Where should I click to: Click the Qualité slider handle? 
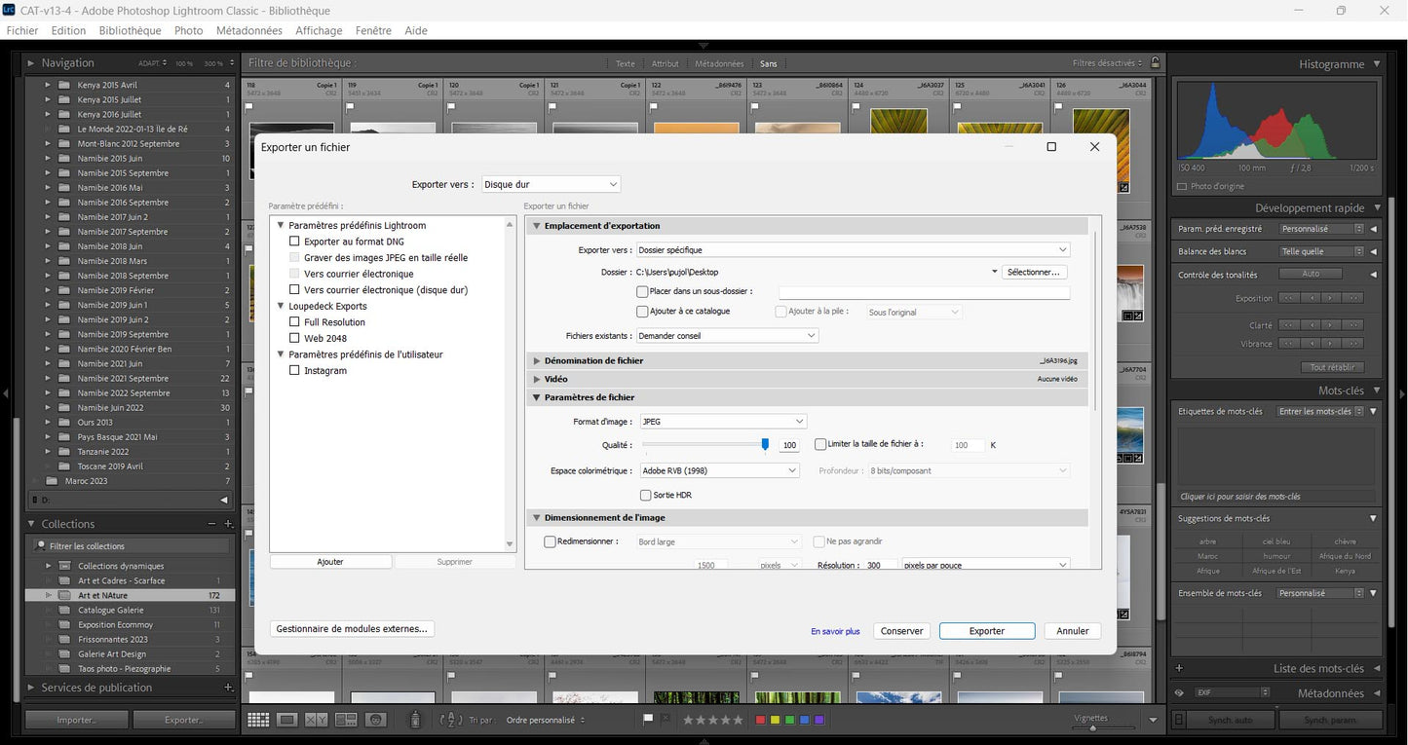click(764, 444)
